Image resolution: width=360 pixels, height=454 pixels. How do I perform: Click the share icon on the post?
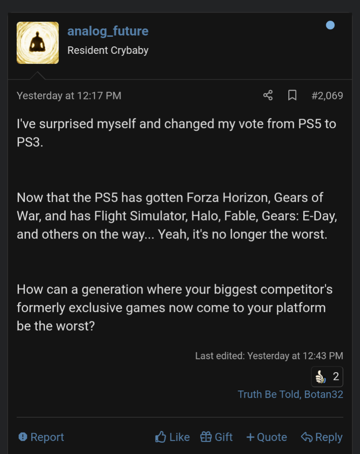(268, 96)
